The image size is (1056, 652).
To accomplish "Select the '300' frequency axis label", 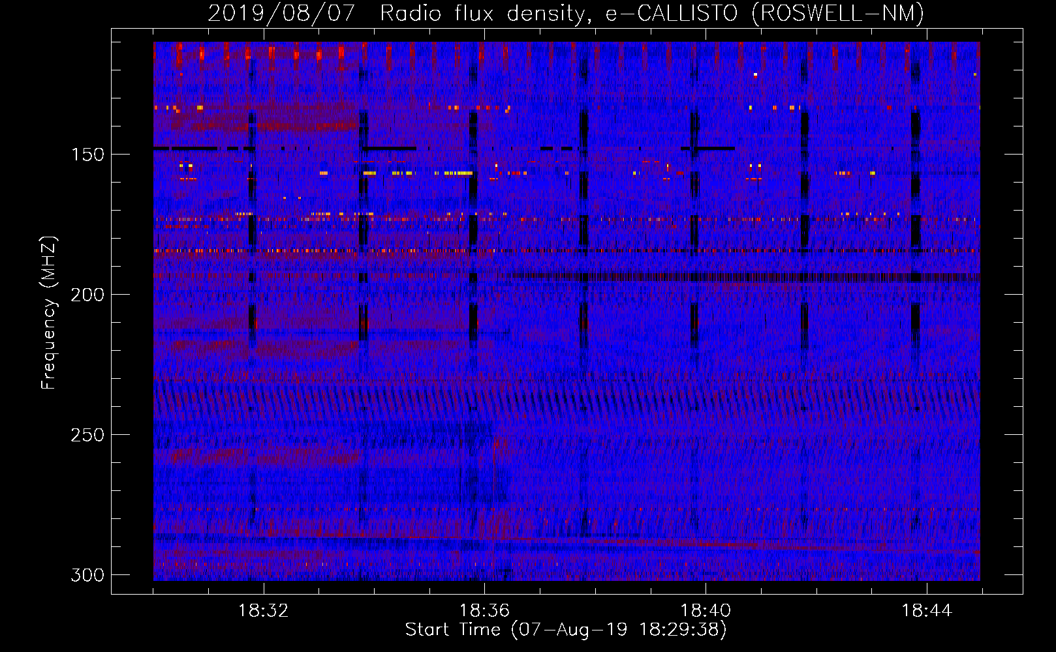I will pos(87,575).
